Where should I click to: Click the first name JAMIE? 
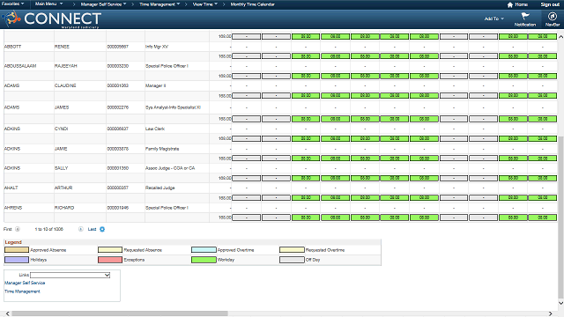(61, 149)
